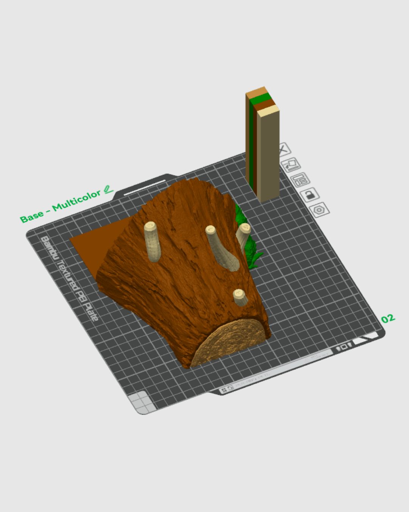Toggle the plate lock padlock icon
Viewport: 409px width, 512px height.
tap(310, 195)
